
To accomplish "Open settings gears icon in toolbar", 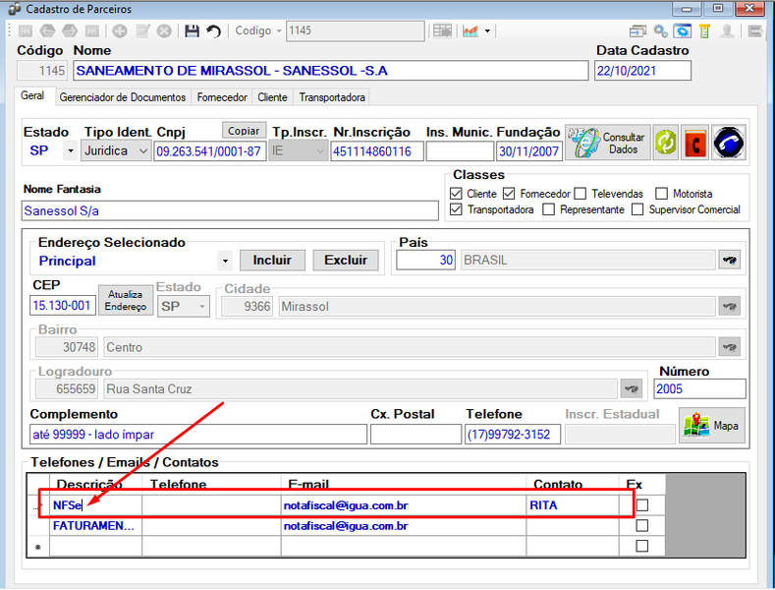I will [x=660, y=31].
